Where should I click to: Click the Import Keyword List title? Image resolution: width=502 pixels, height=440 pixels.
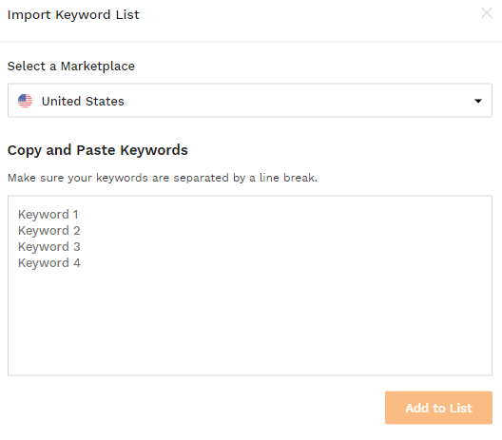click(73, 14)
